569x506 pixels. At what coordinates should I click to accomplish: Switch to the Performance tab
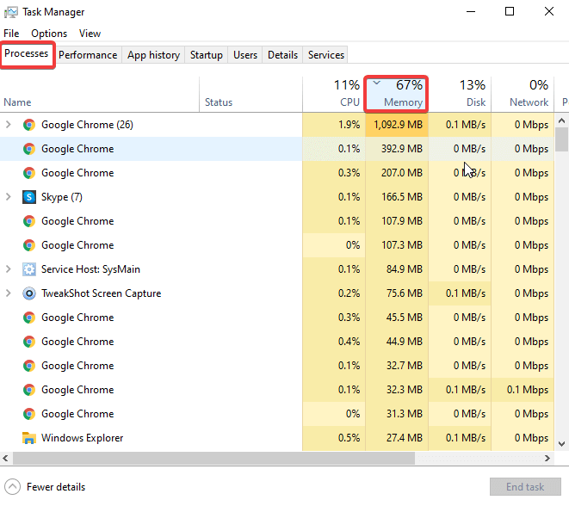pos(88,55)
